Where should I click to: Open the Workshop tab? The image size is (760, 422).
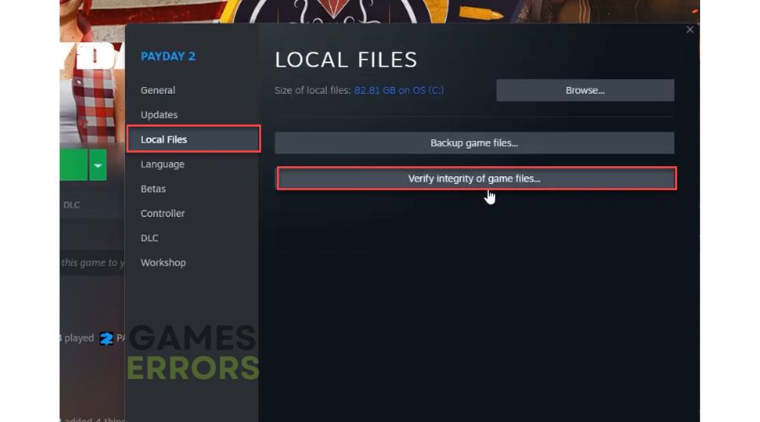[x=163, y=262]
